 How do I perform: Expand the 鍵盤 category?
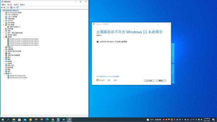click(4, 70)
